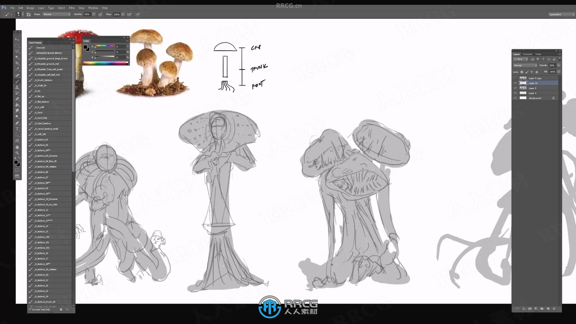Select the Magic Wand tool
The image size is (576, 324).
[x=17, y=57]
